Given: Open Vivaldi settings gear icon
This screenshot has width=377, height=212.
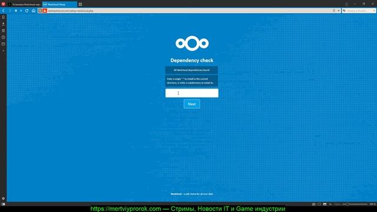Looking at the screenshot, I should point(4,198).
